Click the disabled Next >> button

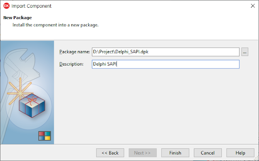click(x=142, y=153)
